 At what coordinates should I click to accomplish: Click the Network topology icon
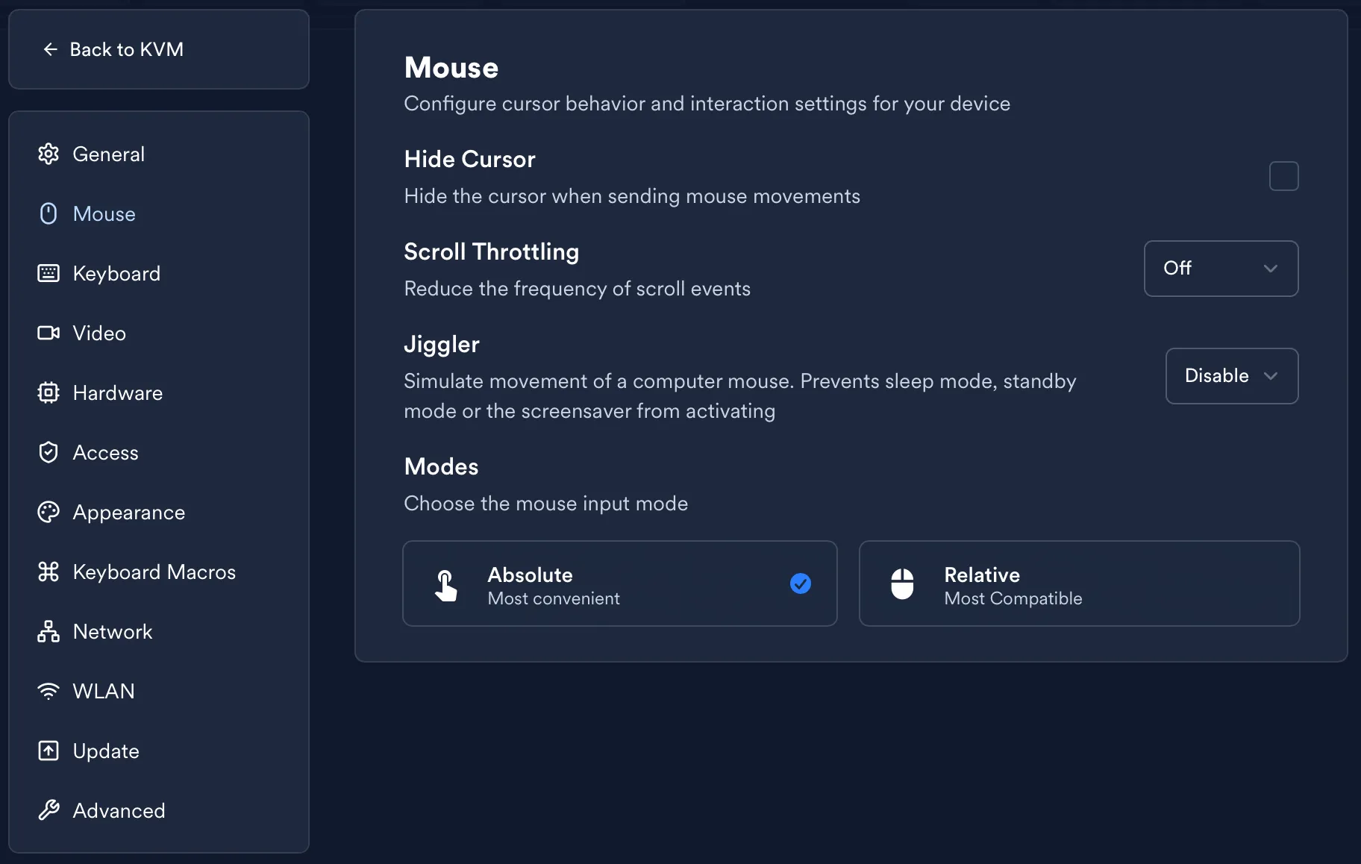click(49, 632)
